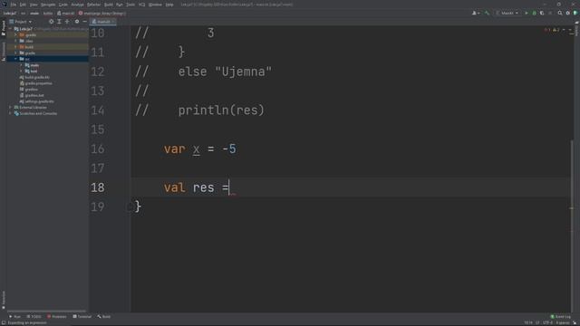Open the Build menu
The image size is (580, 326).
tap(109, 5)
